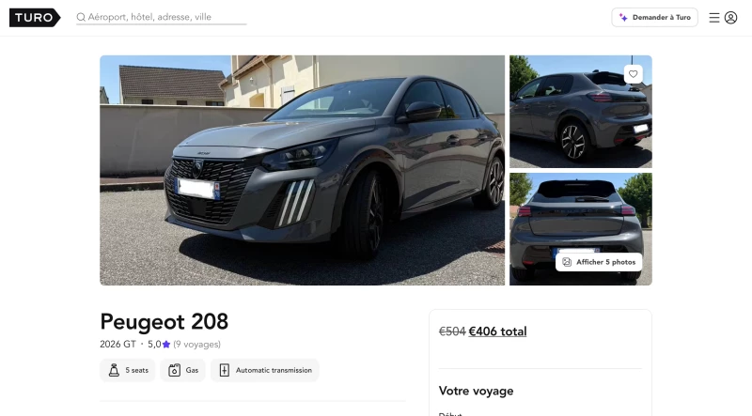Image resolution: width=752 pixels, height=416 pixels.
Task: Focus the Aéroport, hôtel, adresse, ville search field
Action: (x=162, y=17)
